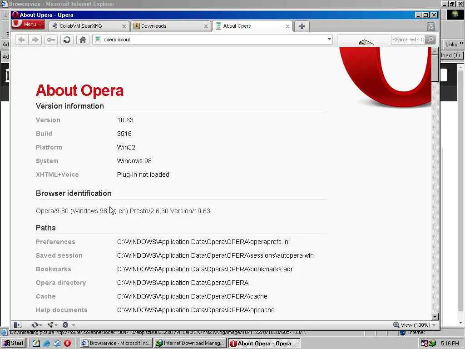Click the Search with field
Image resolution: width=465 pixels, height=349 pixels.
tap(408, 40)
